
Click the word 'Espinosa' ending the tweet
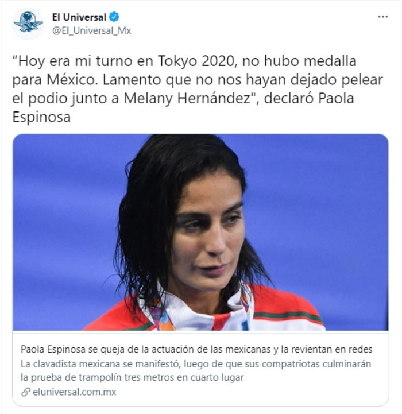41,117
